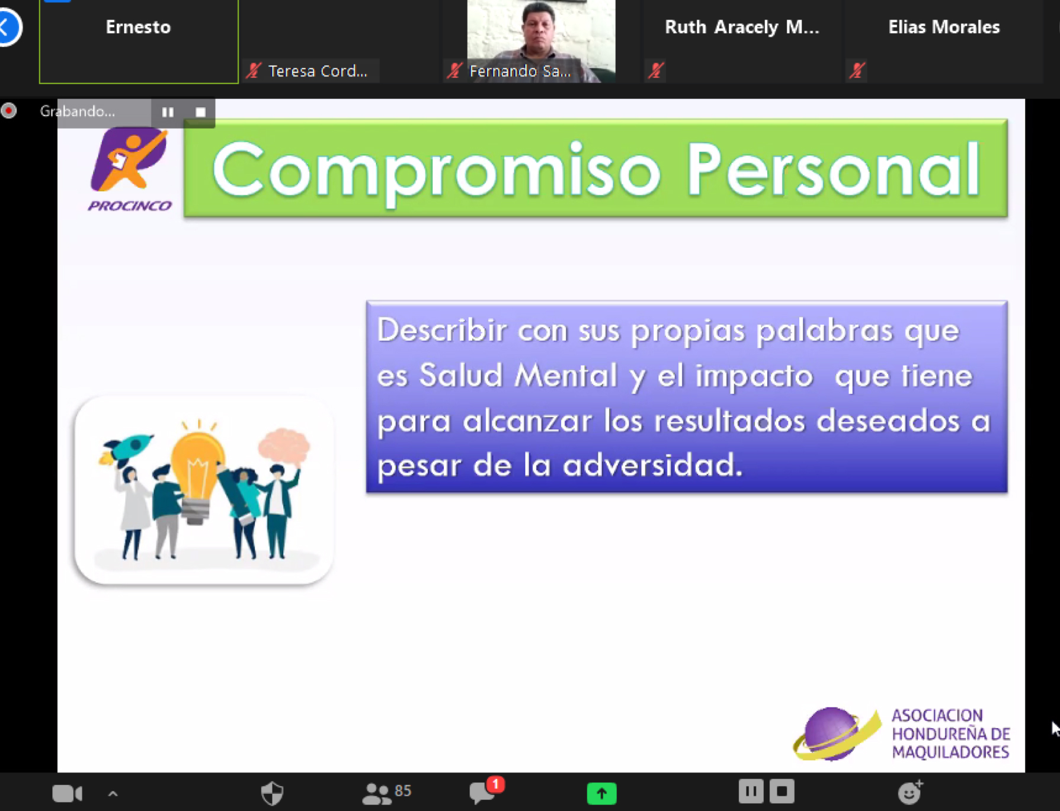Click the Compromiso Personal title banner
This screenshot has width=1060, height=811.
point(595,169)
